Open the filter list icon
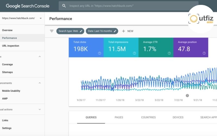 (x=52, y=31)
